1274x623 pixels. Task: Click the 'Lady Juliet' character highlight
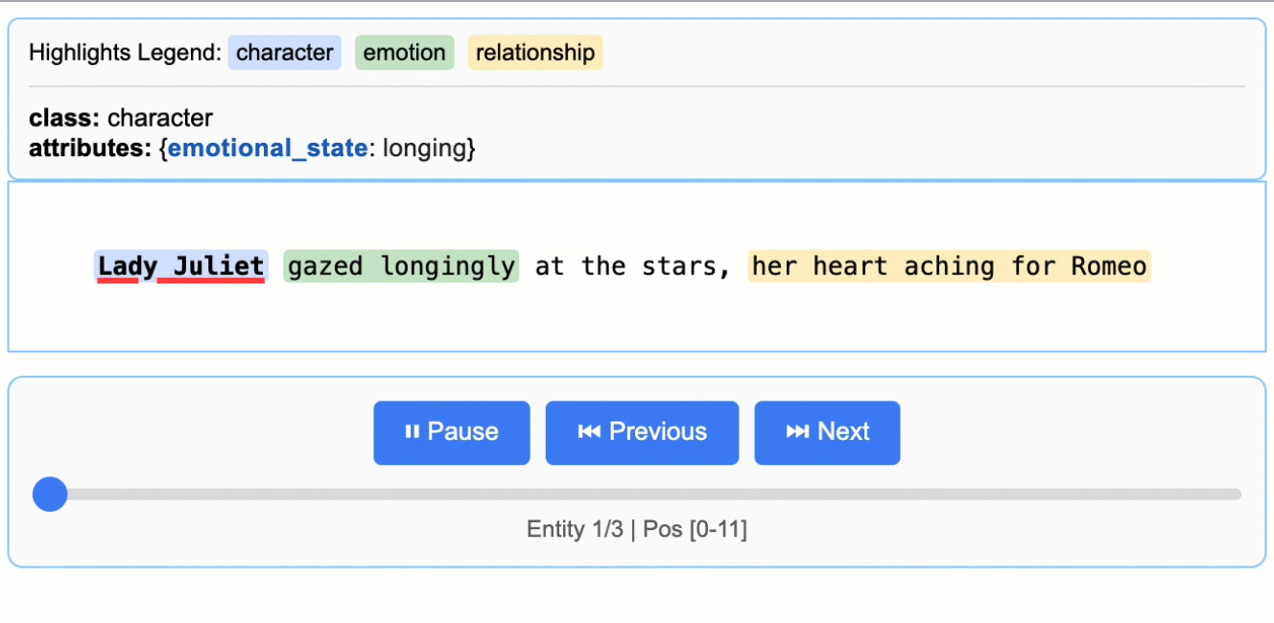pos(179,265)
